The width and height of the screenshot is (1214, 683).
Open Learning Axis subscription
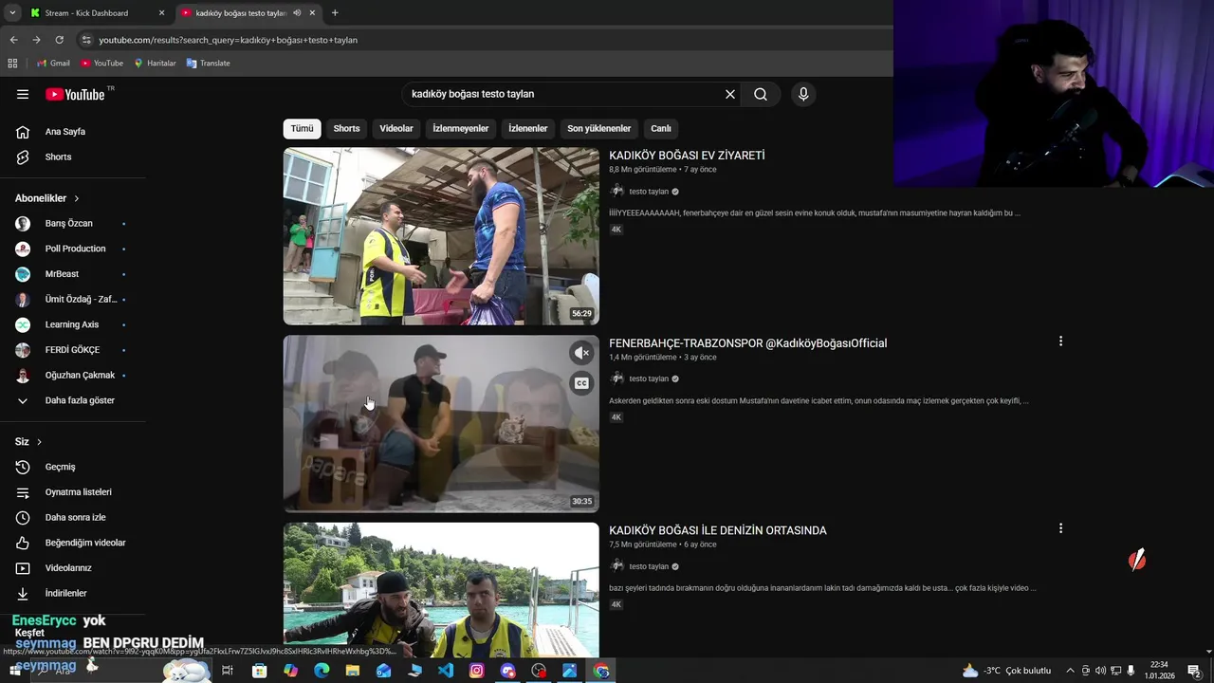73,324
